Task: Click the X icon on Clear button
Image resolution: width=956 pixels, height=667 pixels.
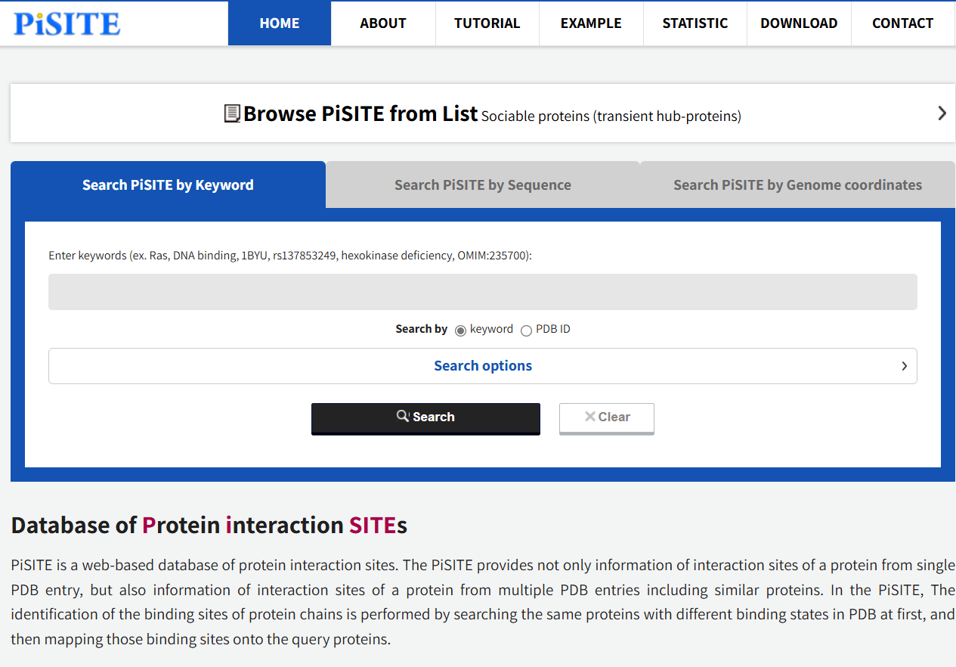Action: (590, 417)
